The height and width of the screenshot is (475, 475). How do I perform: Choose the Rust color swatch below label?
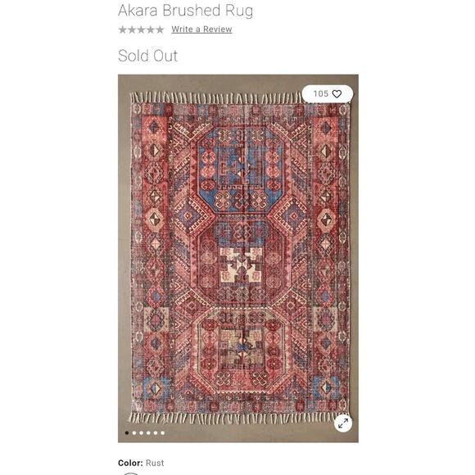click(x=129, y=473)
